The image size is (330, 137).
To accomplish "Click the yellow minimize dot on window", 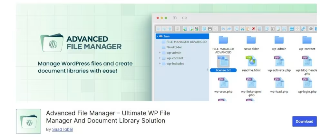I will (162, 18).
